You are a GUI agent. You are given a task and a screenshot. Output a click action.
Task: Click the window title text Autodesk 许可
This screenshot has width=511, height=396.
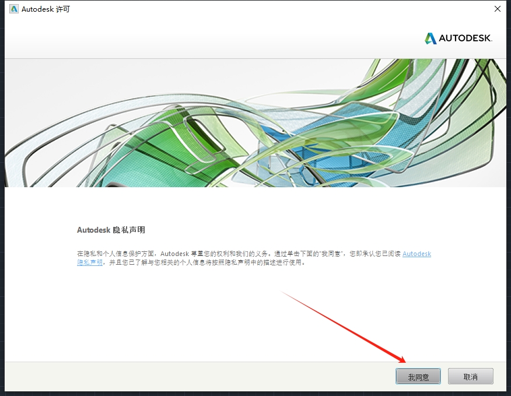45,9
